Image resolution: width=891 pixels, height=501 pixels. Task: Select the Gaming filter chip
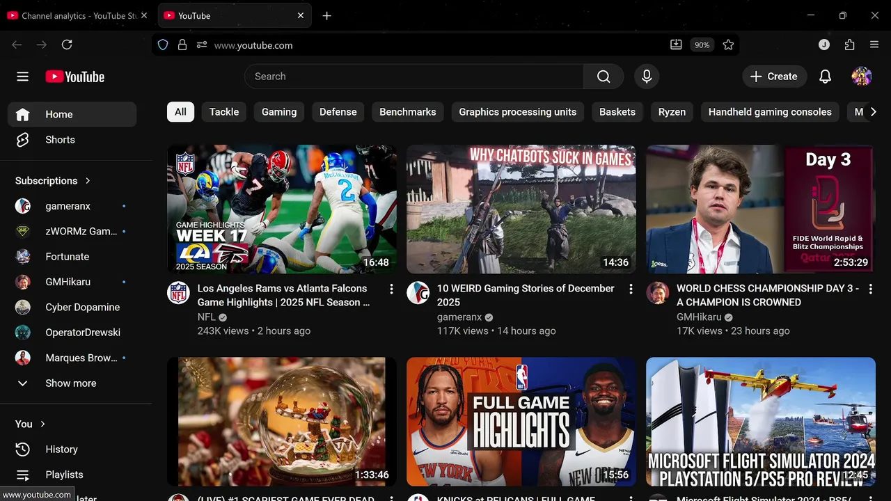coord(279,112)
